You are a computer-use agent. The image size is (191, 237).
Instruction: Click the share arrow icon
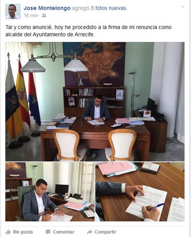point(90,232)
